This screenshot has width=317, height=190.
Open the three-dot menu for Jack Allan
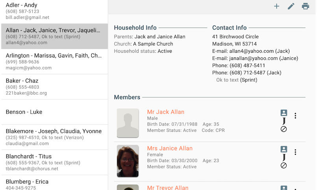pyautogui.click(x=295, y=116)
